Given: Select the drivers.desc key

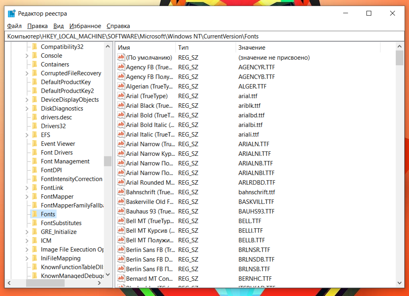Looking at the screenshot, I should 57,117.
